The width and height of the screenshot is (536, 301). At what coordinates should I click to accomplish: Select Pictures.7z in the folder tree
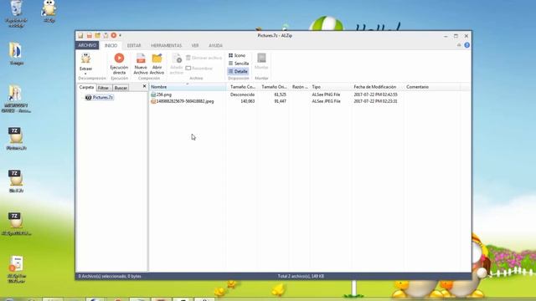[x=102, y=98]
